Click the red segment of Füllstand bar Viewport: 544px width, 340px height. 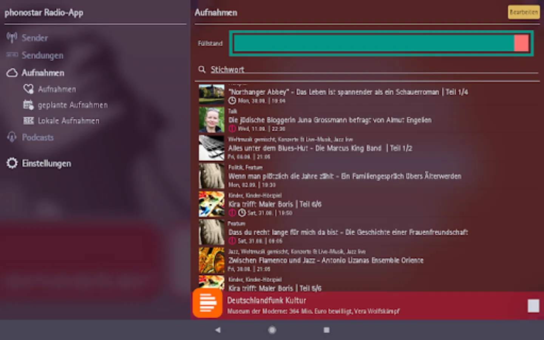pyautogui.click(x=521, y=43)
